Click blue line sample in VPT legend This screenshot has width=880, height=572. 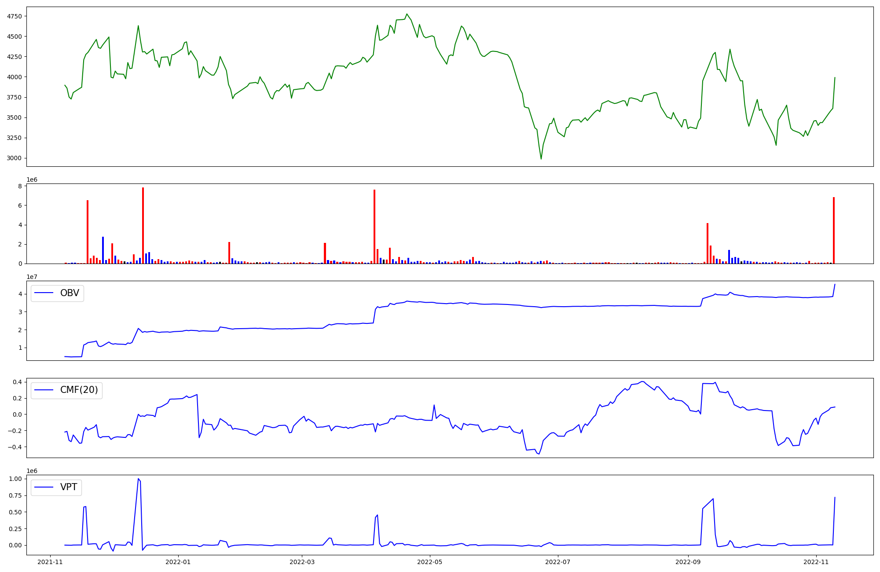(44, 487)
